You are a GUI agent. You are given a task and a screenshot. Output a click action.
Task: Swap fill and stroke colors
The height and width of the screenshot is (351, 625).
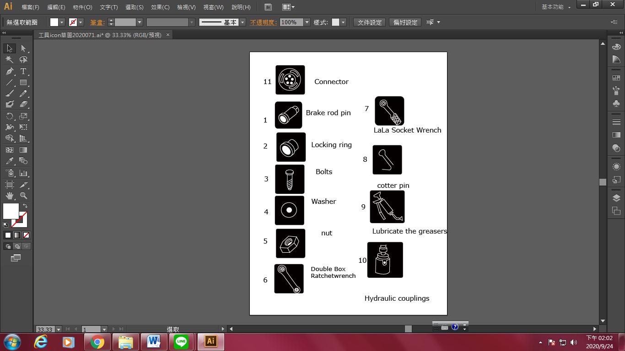click(25, 206)
